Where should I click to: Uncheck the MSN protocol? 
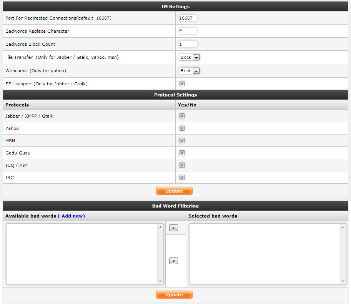(182, 140)
